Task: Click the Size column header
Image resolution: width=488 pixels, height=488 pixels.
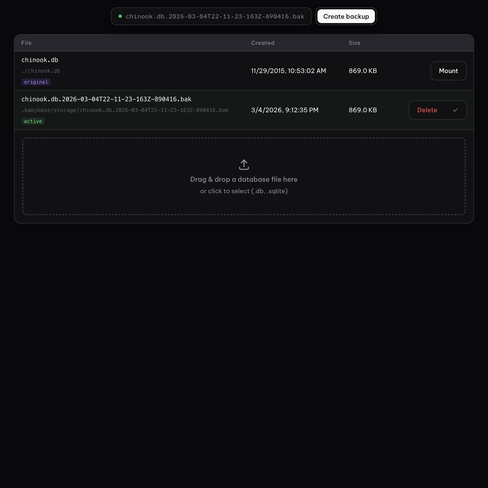Action: point(354,43)
